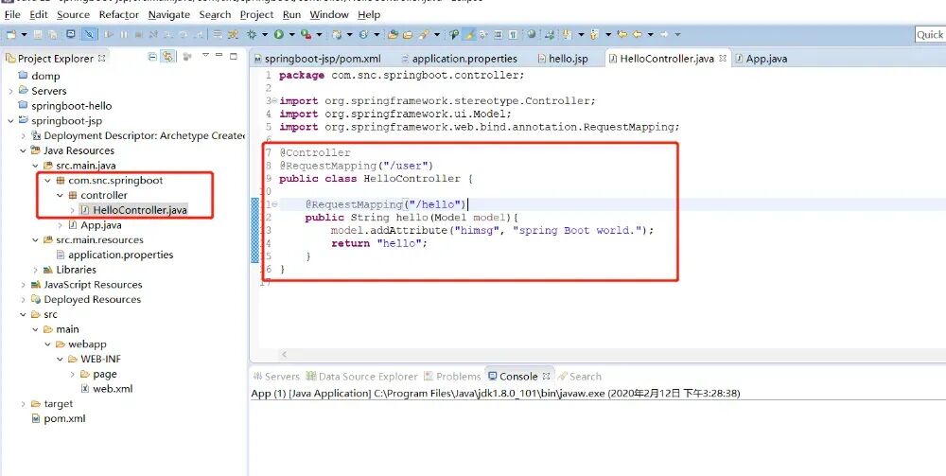Toggle Block Selection mode
This screenshot has width=946, height=476.
coord(499,34)
